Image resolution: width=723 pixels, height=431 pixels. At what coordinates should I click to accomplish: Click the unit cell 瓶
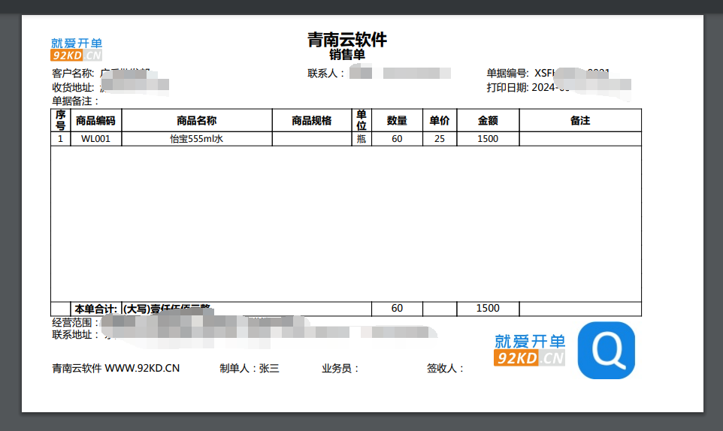pos(361,139)
